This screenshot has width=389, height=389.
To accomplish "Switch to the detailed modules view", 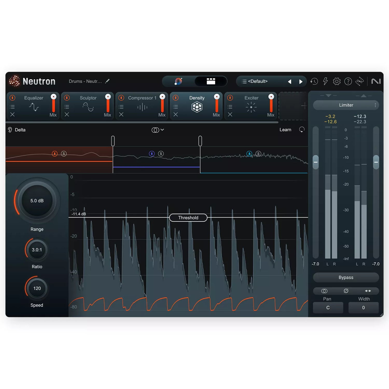I will coord(211,81).
